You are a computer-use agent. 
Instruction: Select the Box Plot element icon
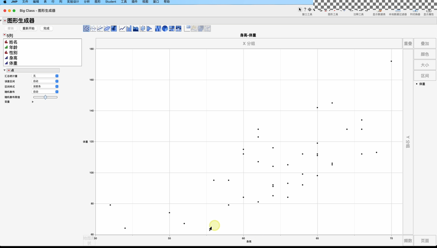pos(143,28)
